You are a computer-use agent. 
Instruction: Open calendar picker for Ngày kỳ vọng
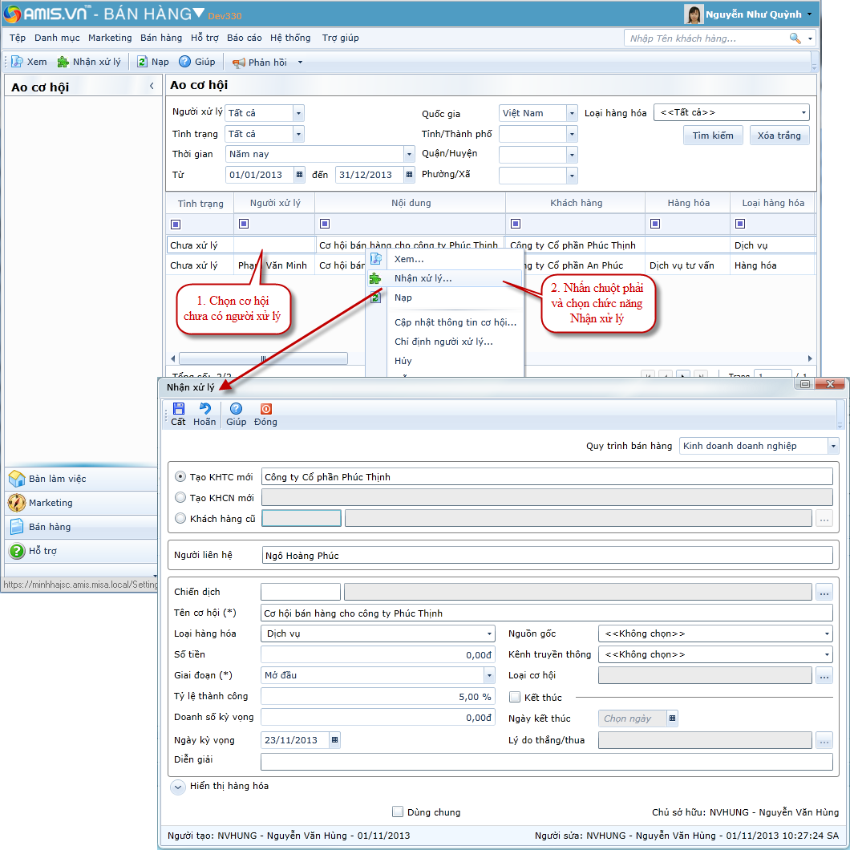click(x=334, y=740)
